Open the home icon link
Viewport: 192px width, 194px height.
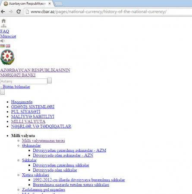(3, 21)
